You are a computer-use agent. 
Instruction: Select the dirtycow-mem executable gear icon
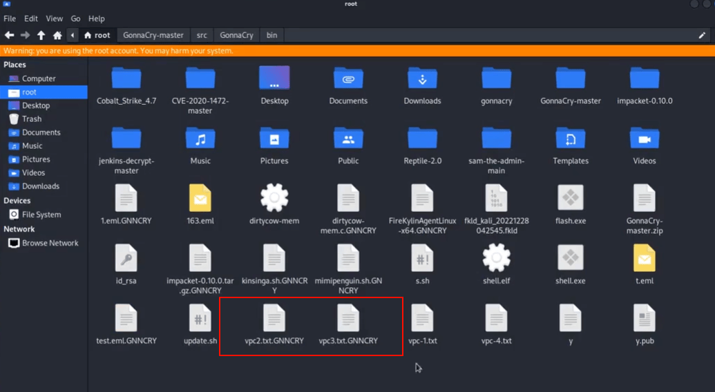274,198
